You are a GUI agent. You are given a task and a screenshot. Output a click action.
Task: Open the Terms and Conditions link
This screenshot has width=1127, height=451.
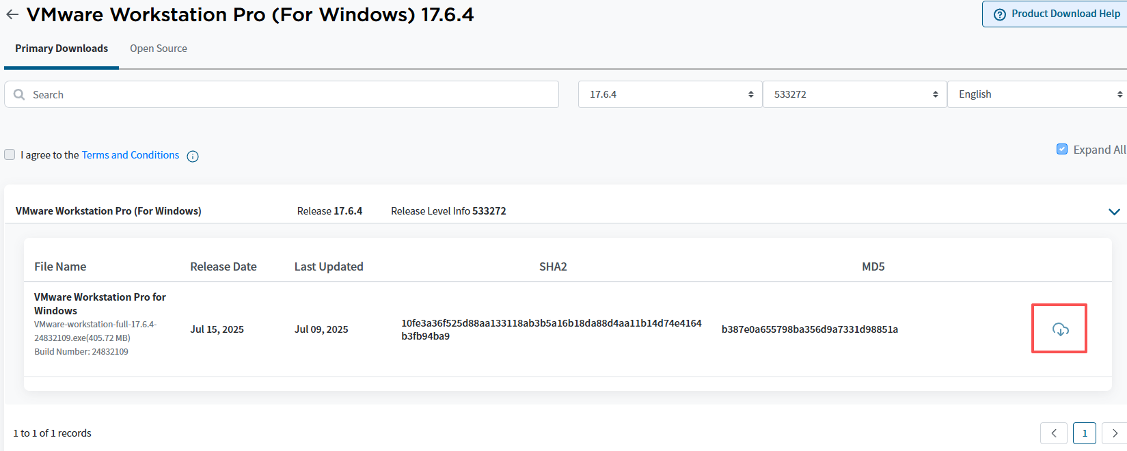[131, 155]
